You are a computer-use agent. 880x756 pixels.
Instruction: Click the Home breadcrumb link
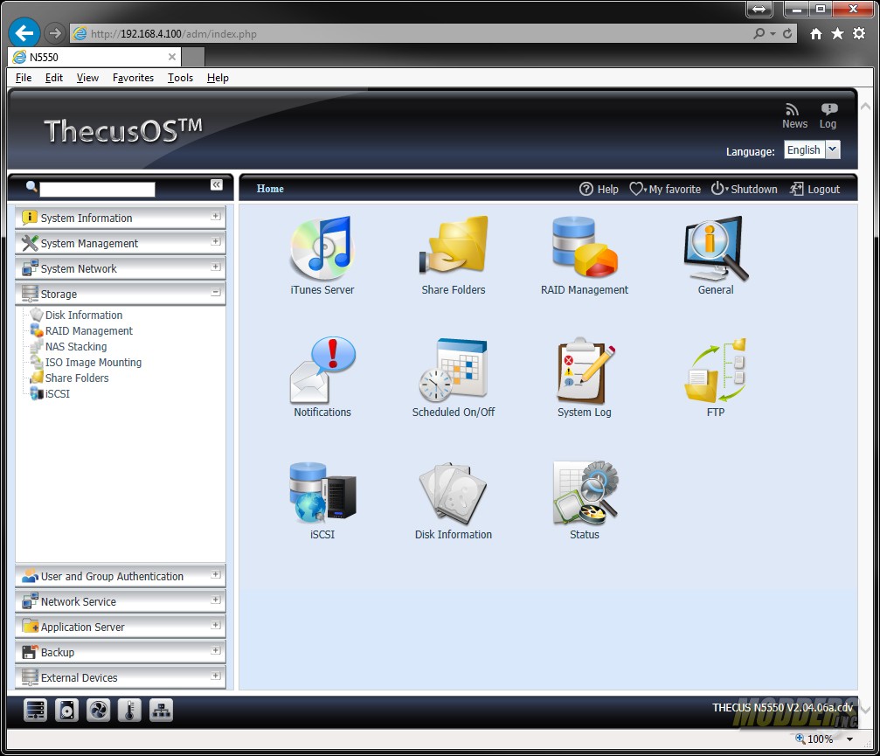point(270,189)
